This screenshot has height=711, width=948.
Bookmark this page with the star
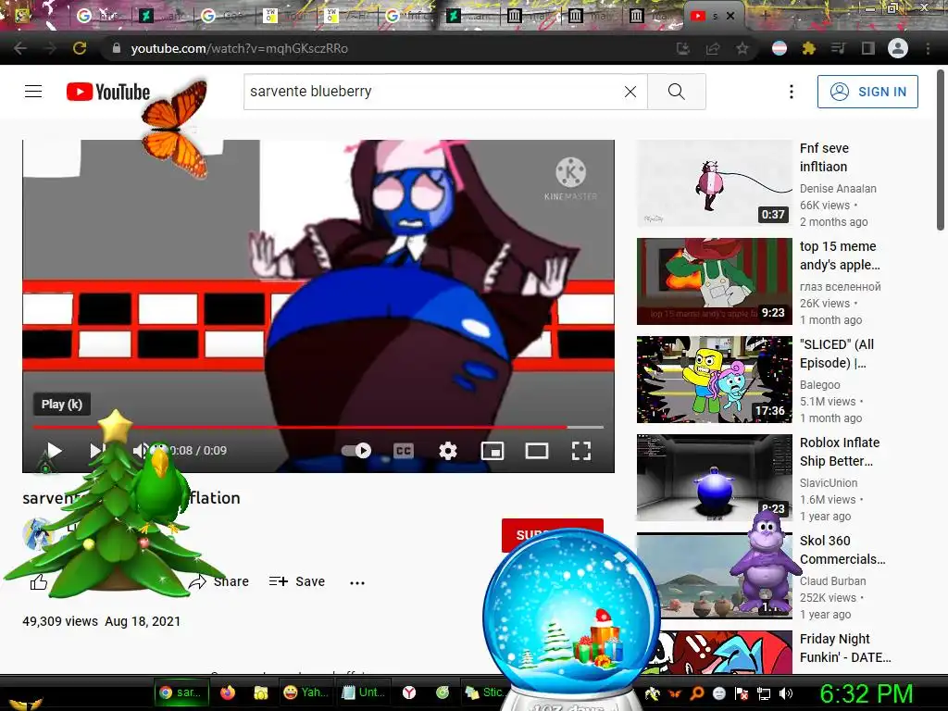pyautogui.click(x=742, y=48)
